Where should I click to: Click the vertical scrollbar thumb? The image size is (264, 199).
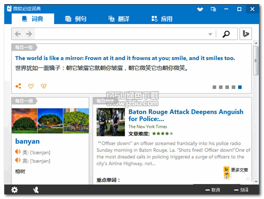click(256, 61)
